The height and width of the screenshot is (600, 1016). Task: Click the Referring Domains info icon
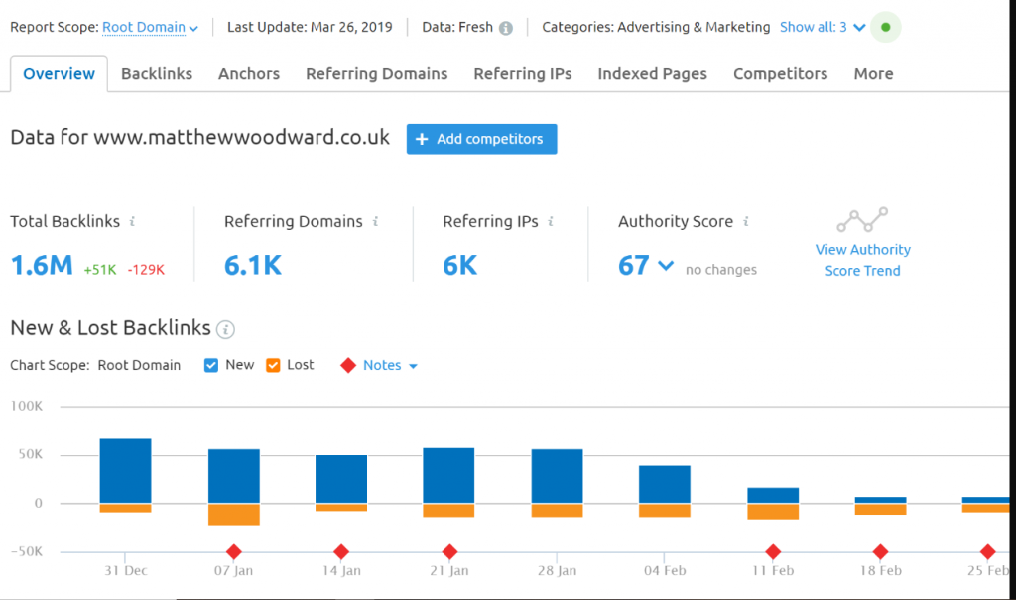(375, 222)
